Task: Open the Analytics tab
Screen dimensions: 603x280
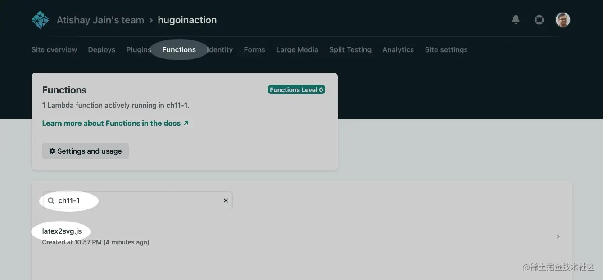Action: [398, 49]
